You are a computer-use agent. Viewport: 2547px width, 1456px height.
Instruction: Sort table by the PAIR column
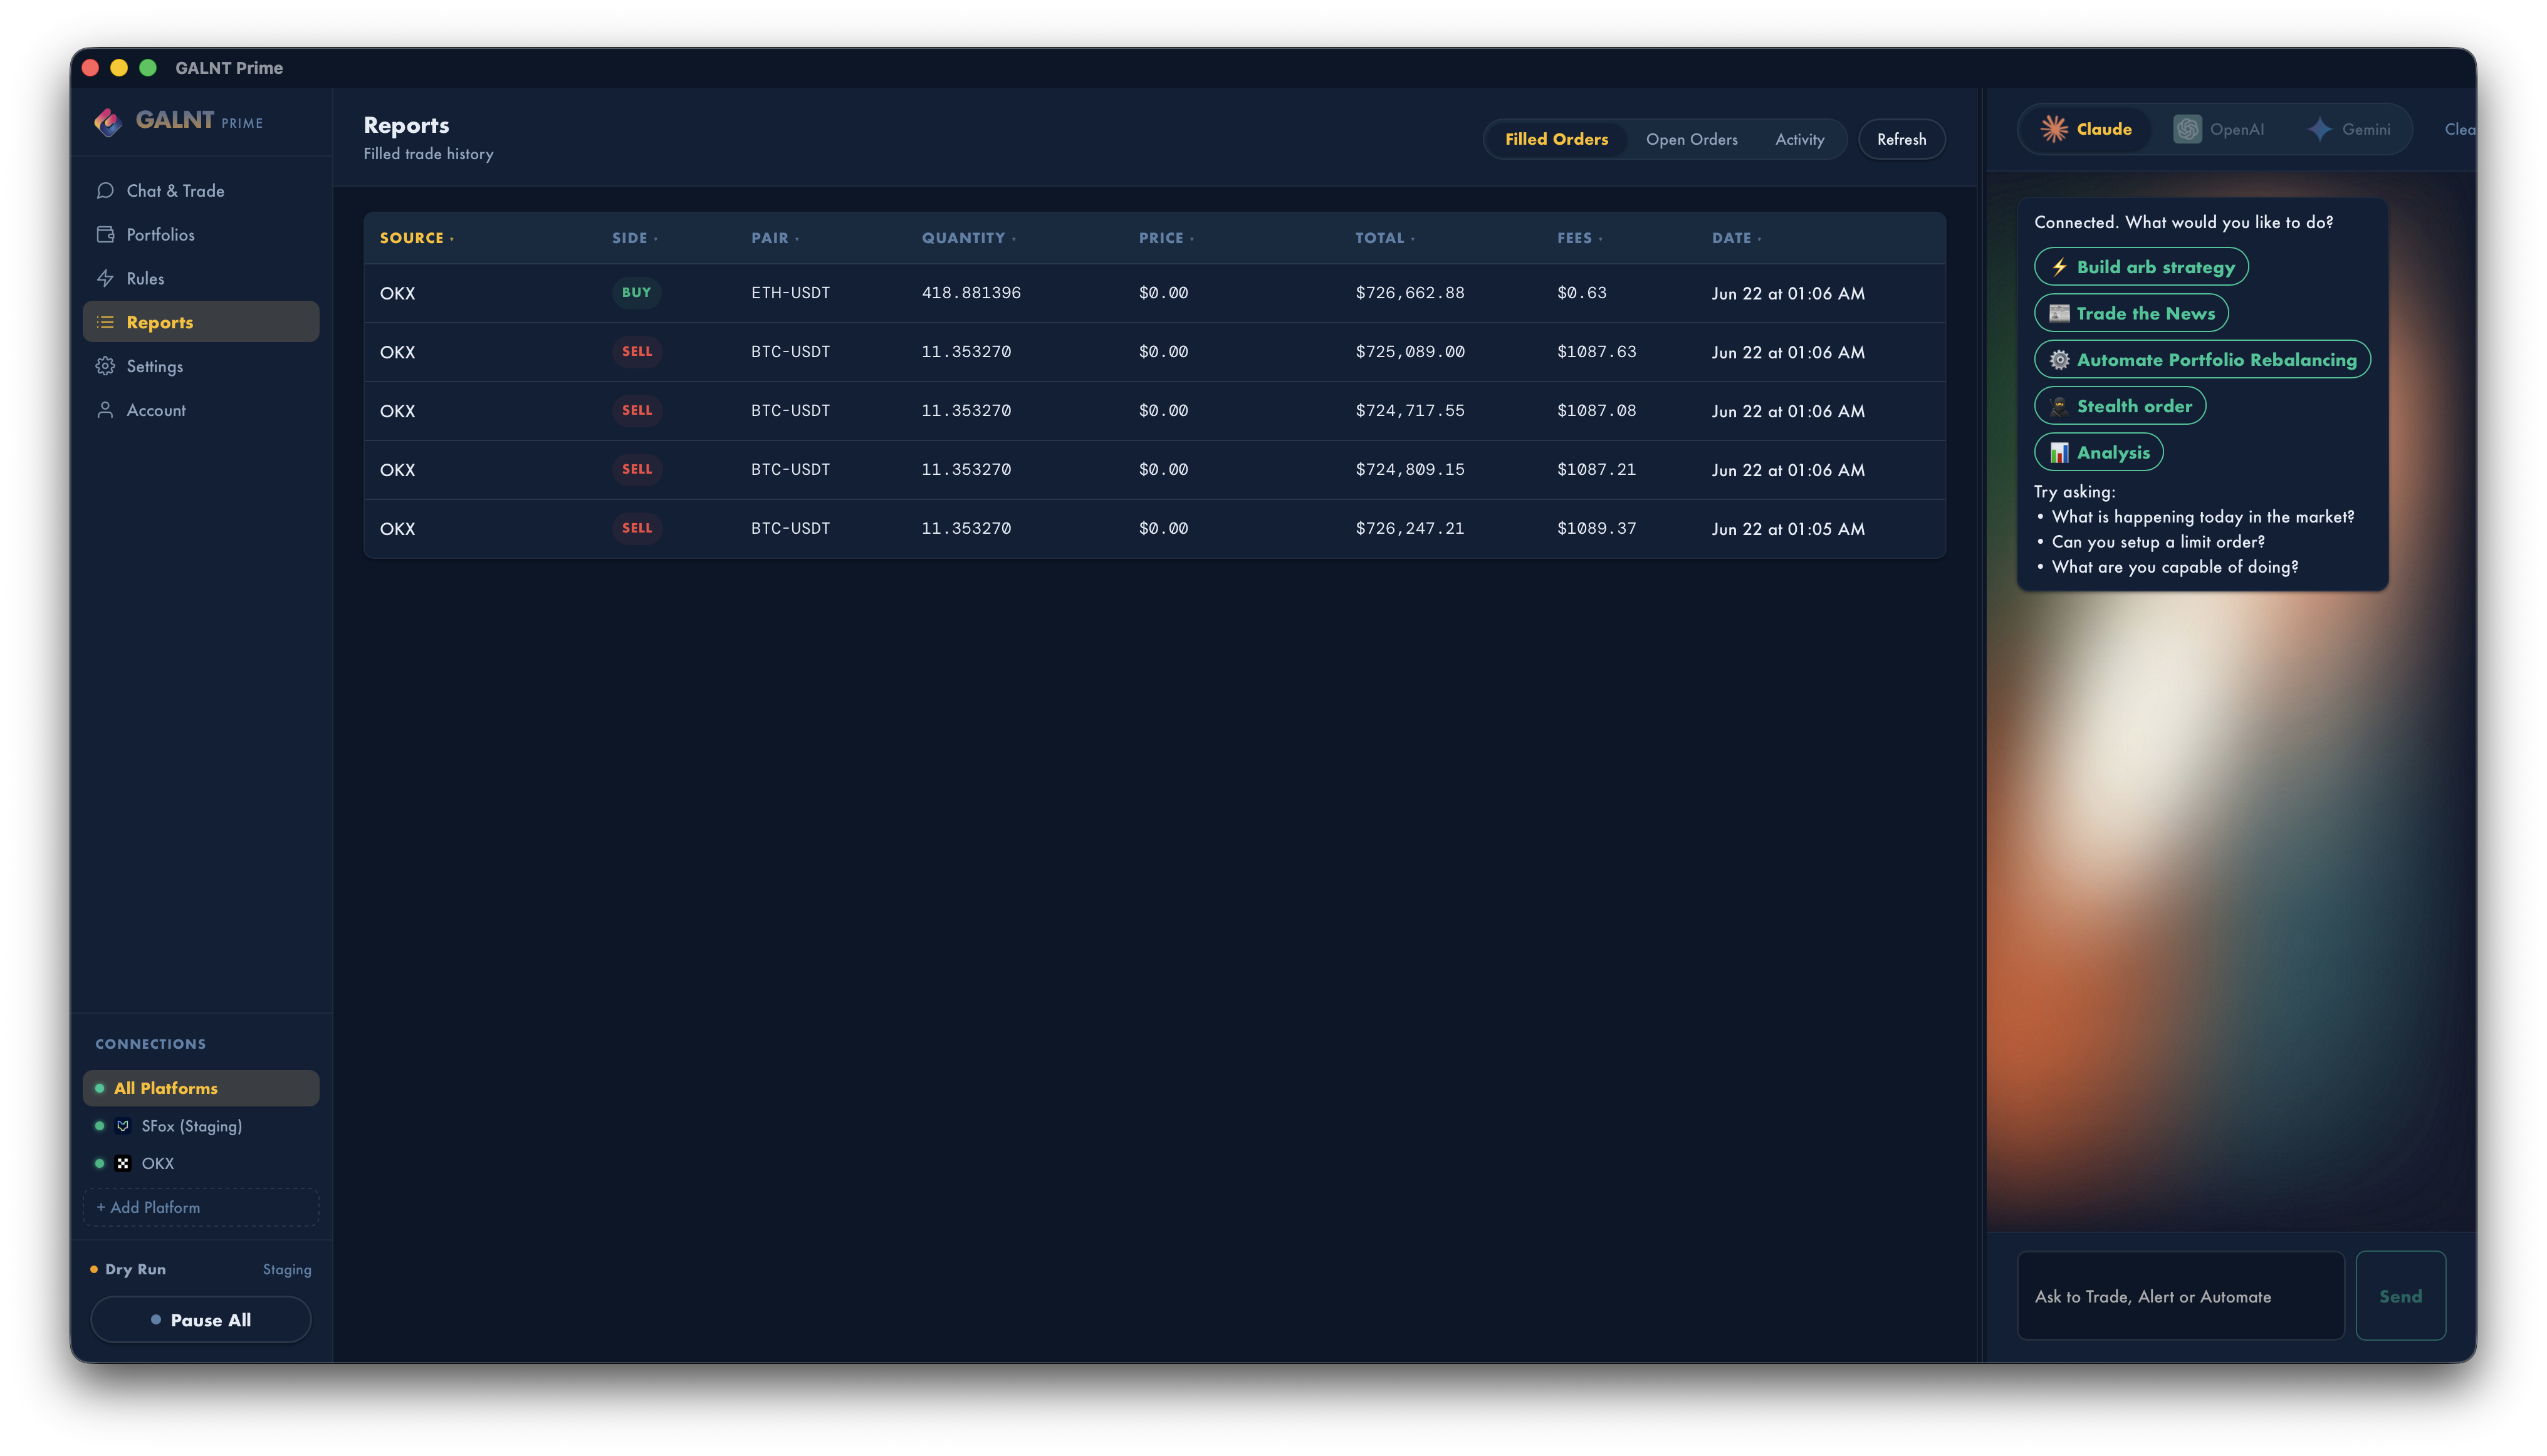774,238
